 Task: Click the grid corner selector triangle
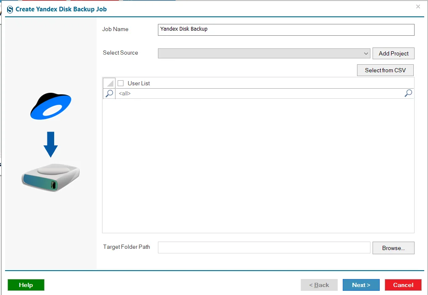point(109,83)
